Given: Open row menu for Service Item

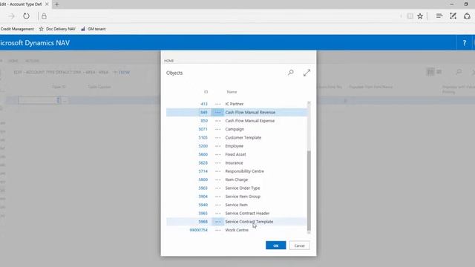Looking at the screenshot, I should coord(217,205).
